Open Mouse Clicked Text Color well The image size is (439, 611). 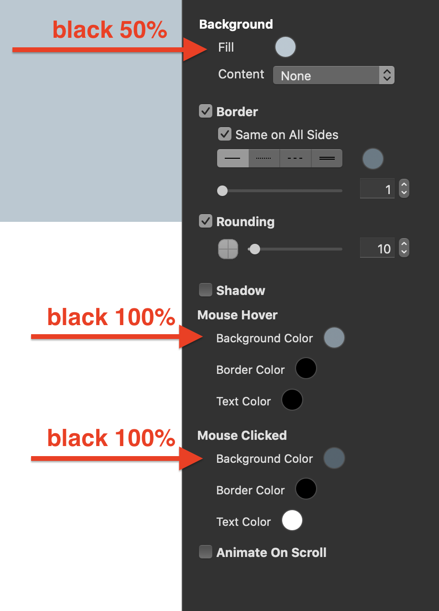click(292, 521)
